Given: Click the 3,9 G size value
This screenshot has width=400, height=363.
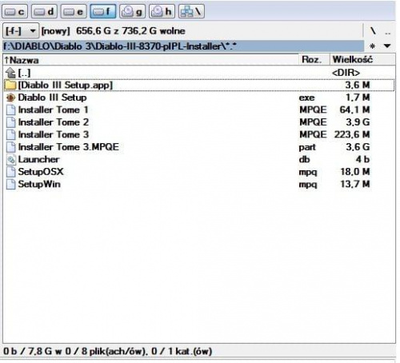Looking at the screenshot, I should 358,122.
